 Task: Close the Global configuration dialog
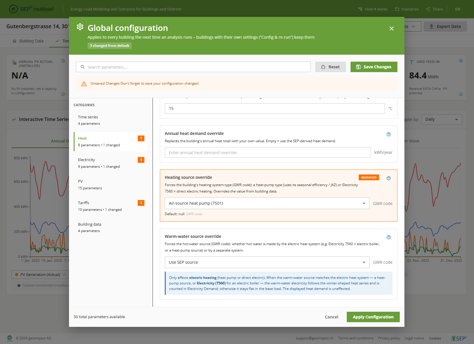(x=392, y=28)
